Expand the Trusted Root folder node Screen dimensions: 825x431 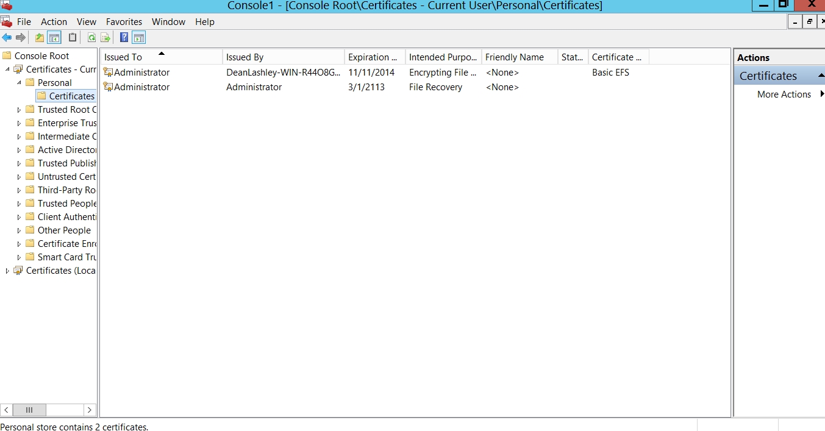pos(19,110)
